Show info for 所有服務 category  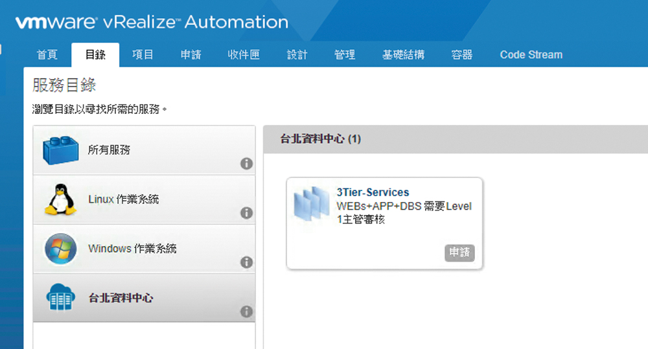[246, 164]
